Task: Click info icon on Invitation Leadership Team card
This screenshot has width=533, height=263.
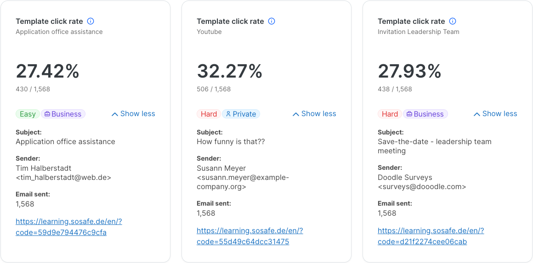Action: point(453,21)
